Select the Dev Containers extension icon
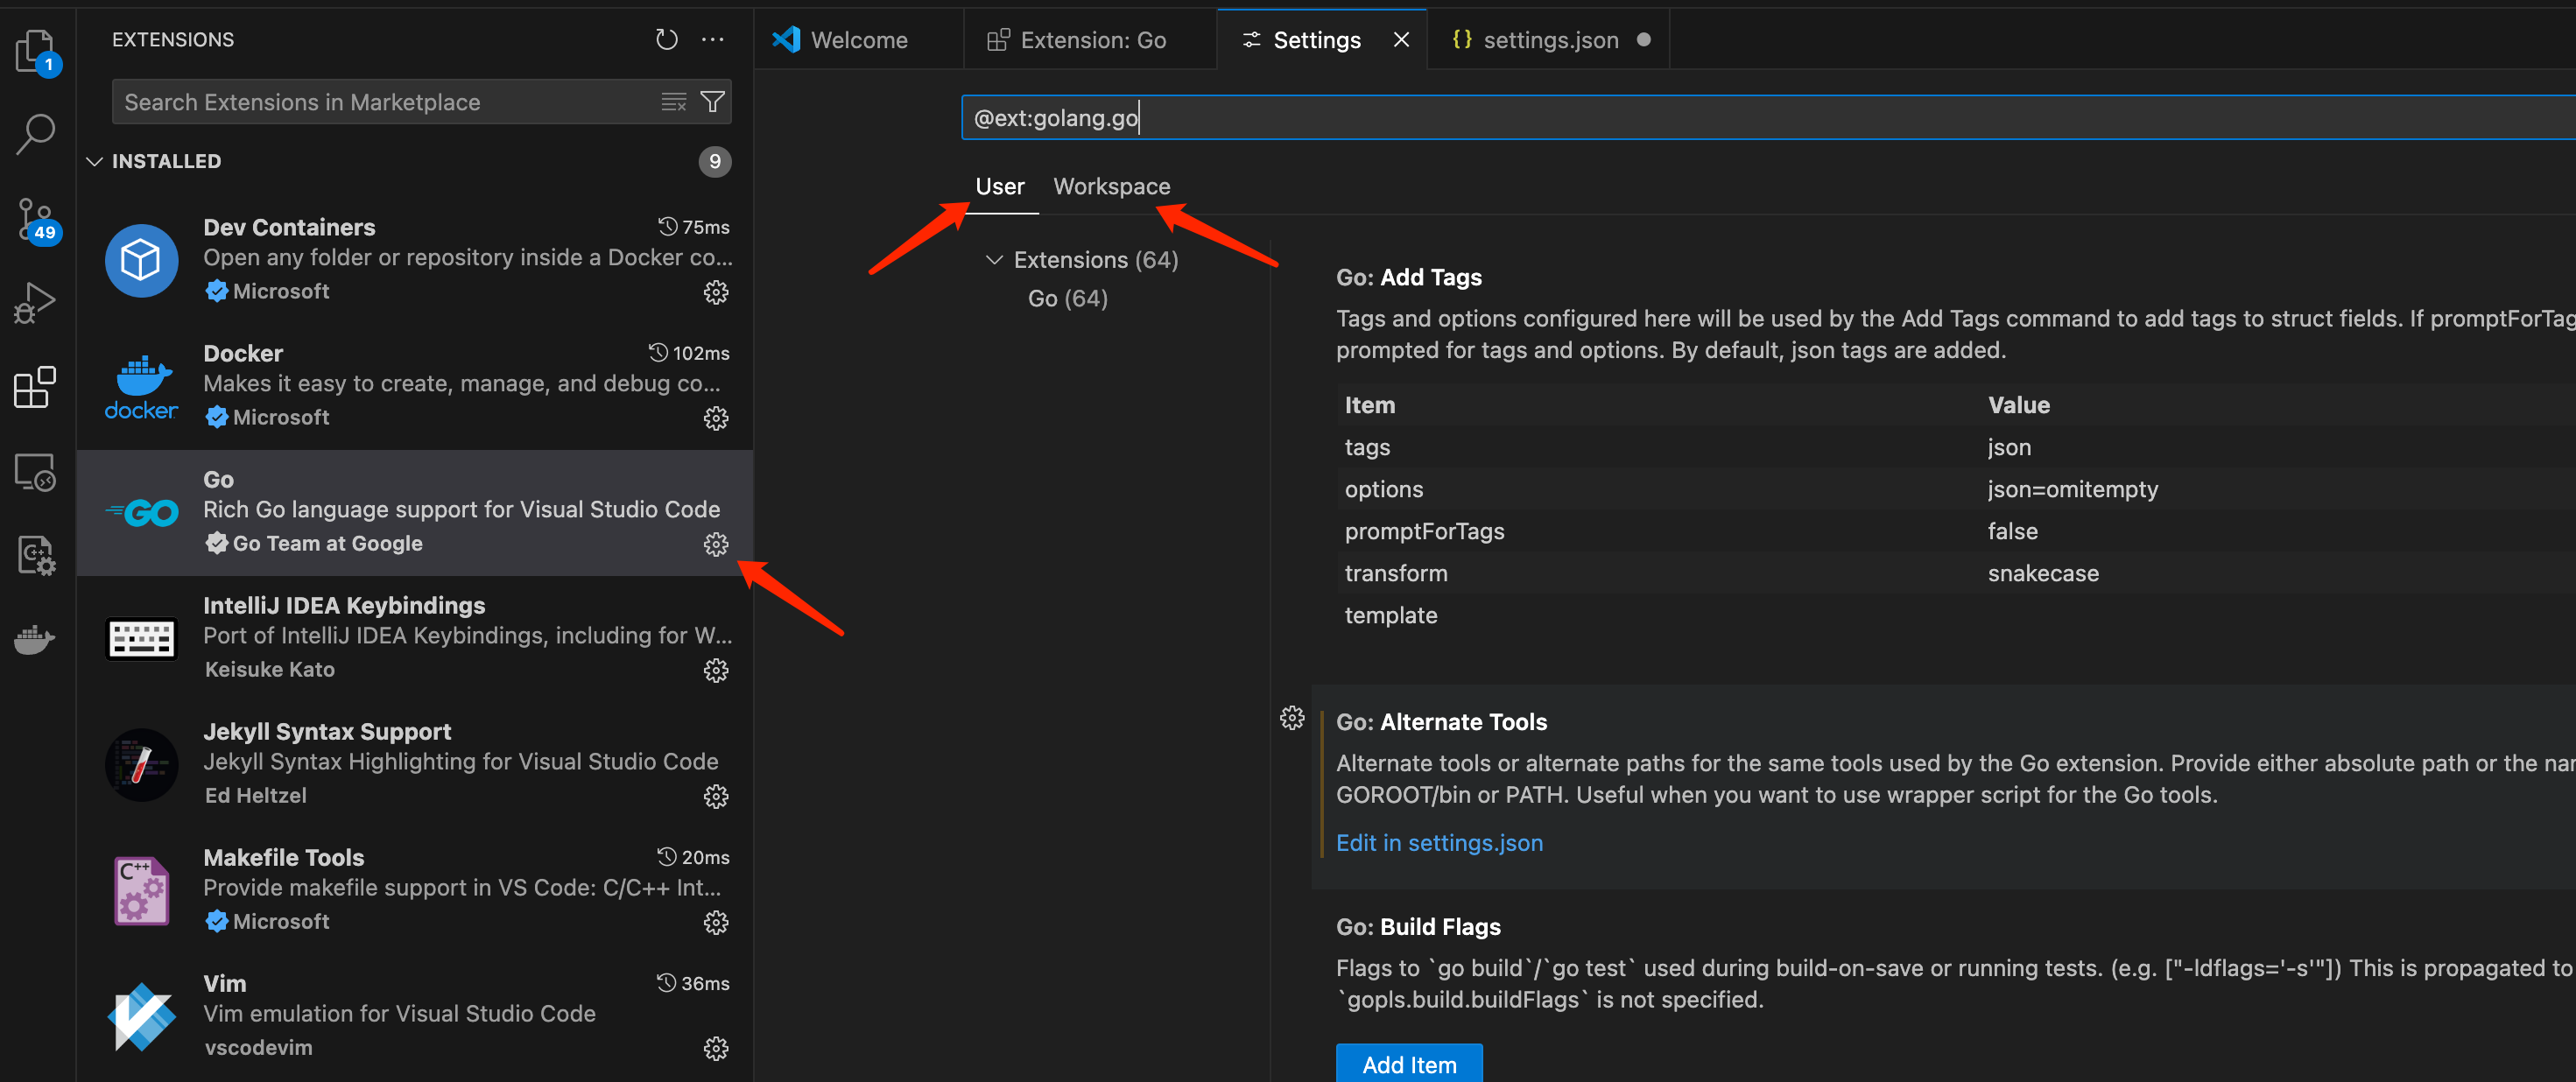The image size is (2576, 1082). click(x=141, y=261)
